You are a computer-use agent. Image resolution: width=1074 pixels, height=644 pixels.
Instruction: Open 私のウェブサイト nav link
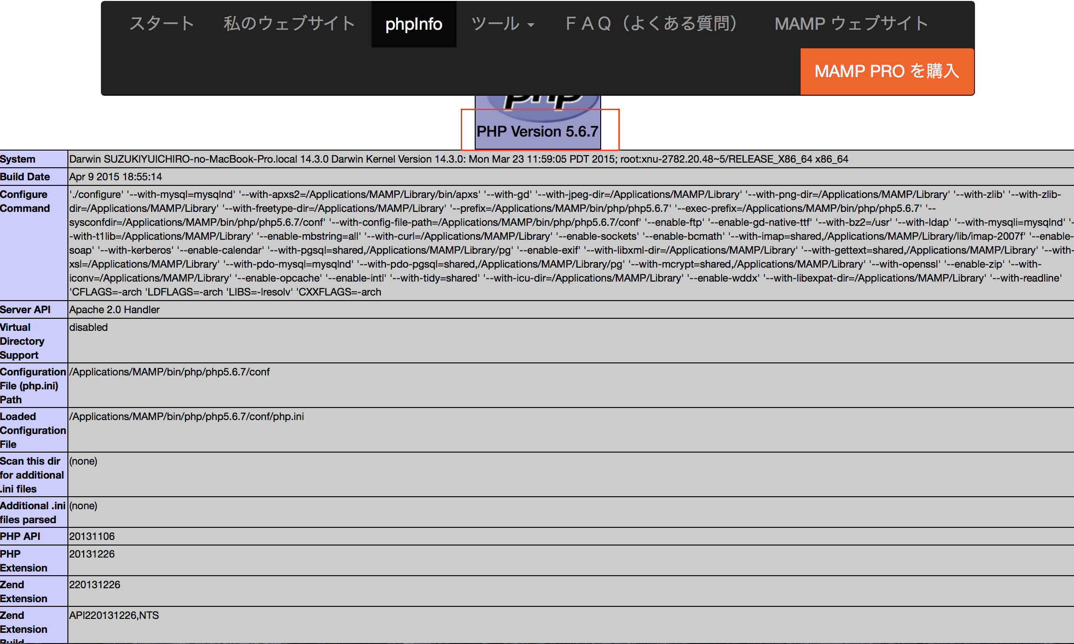pos(289,24)
